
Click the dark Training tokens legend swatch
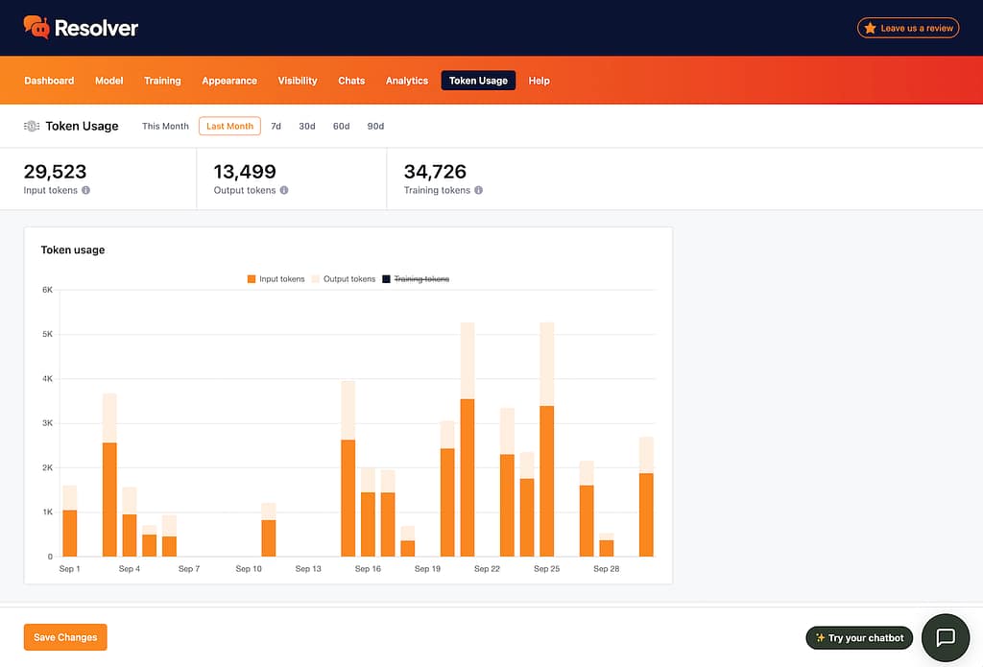[x=386, y=279]
